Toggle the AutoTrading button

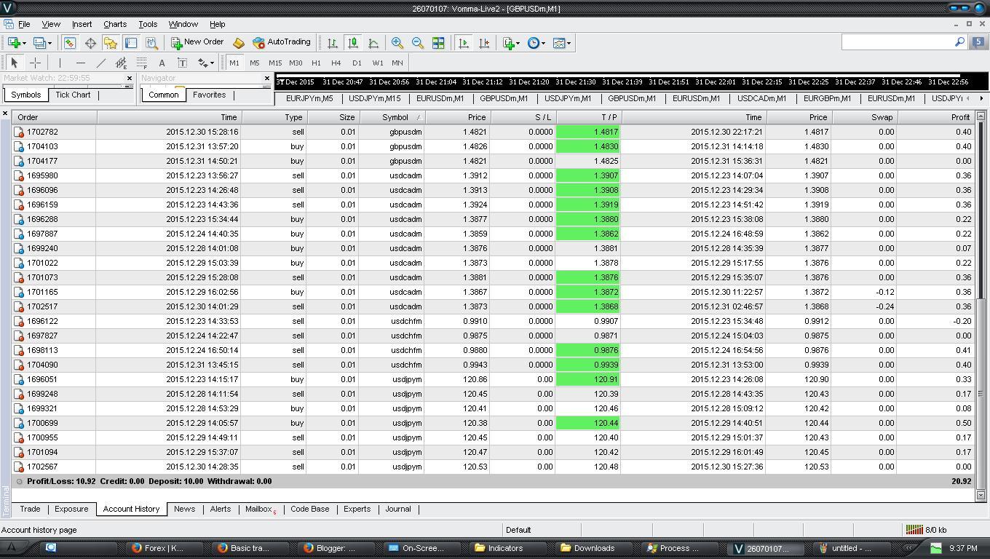click(x=281, y=42)
